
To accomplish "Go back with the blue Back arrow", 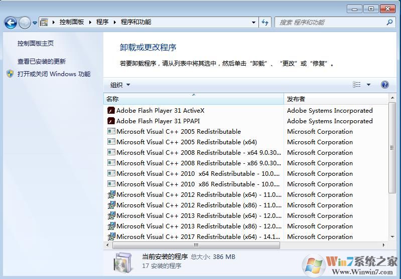I will point(11,23).
